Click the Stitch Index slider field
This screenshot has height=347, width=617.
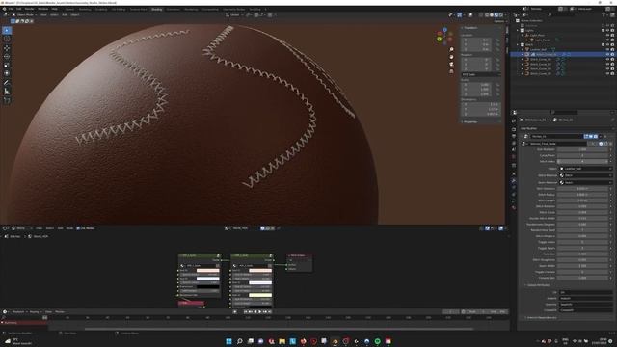pos(583,161)
